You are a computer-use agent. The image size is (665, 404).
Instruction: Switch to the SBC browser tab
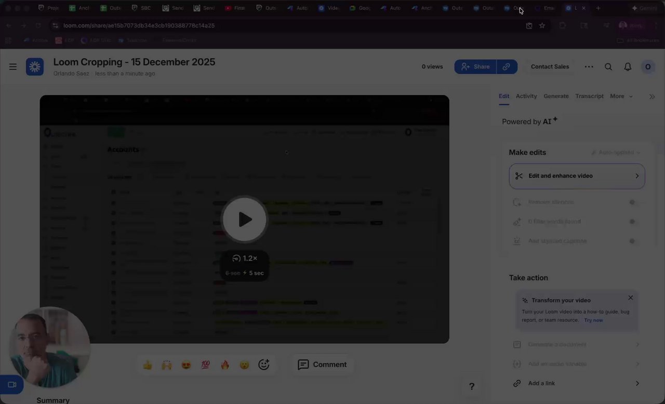coord(141,8)
